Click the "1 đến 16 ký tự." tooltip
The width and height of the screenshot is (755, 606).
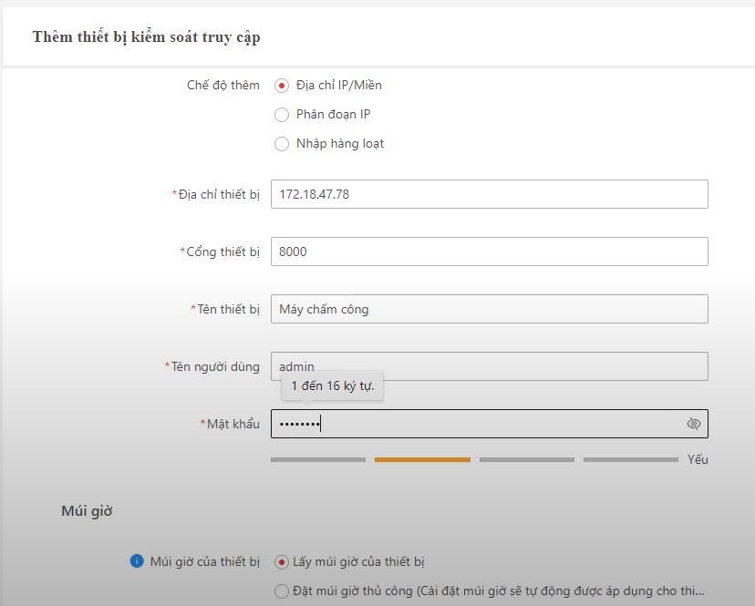[x=333, y=387]
